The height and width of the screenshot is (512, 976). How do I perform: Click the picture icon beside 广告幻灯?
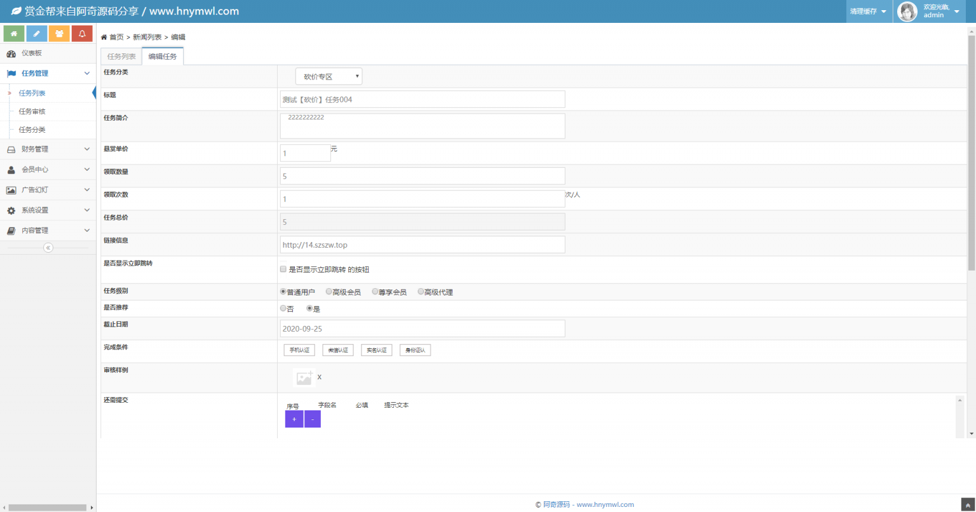point(11,190)
